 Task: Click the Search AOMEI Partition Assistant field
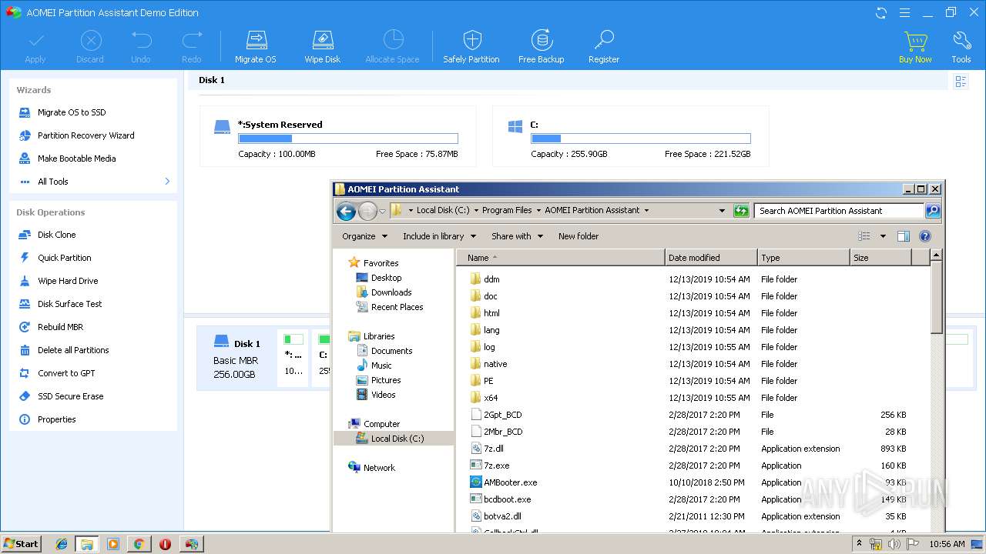(840, 210)
